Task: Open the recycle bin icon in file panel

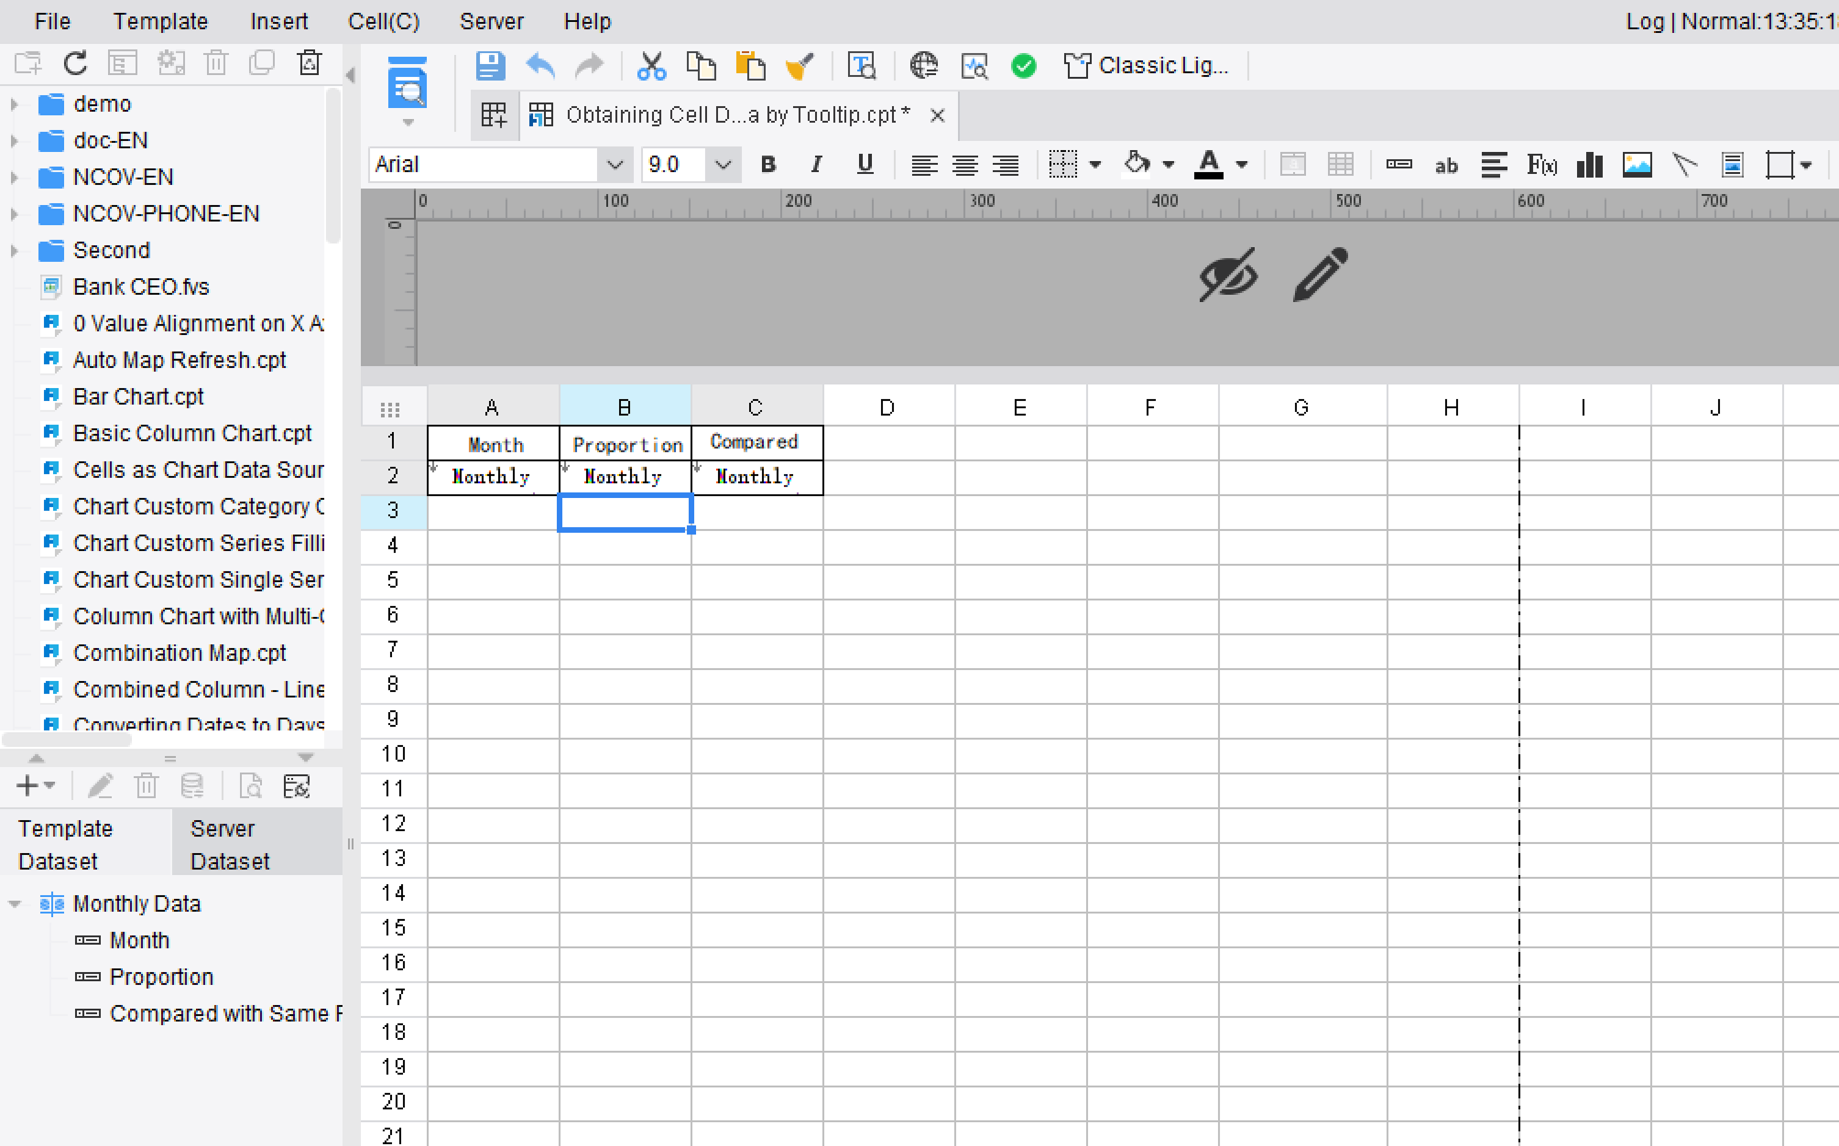Action: (310, 63)
